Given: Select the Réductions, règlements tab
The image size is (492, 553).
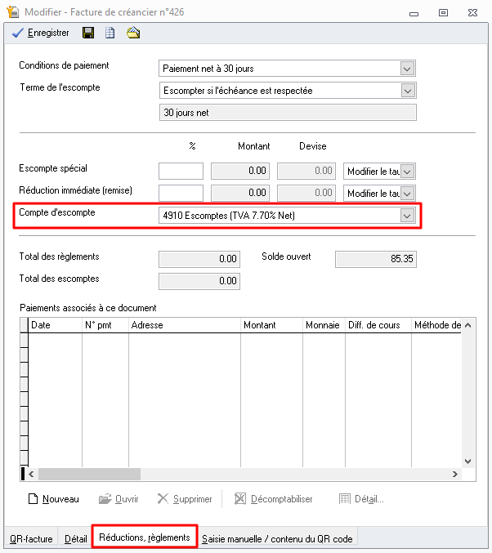Looking at the screenshot, I should [144, 537].
